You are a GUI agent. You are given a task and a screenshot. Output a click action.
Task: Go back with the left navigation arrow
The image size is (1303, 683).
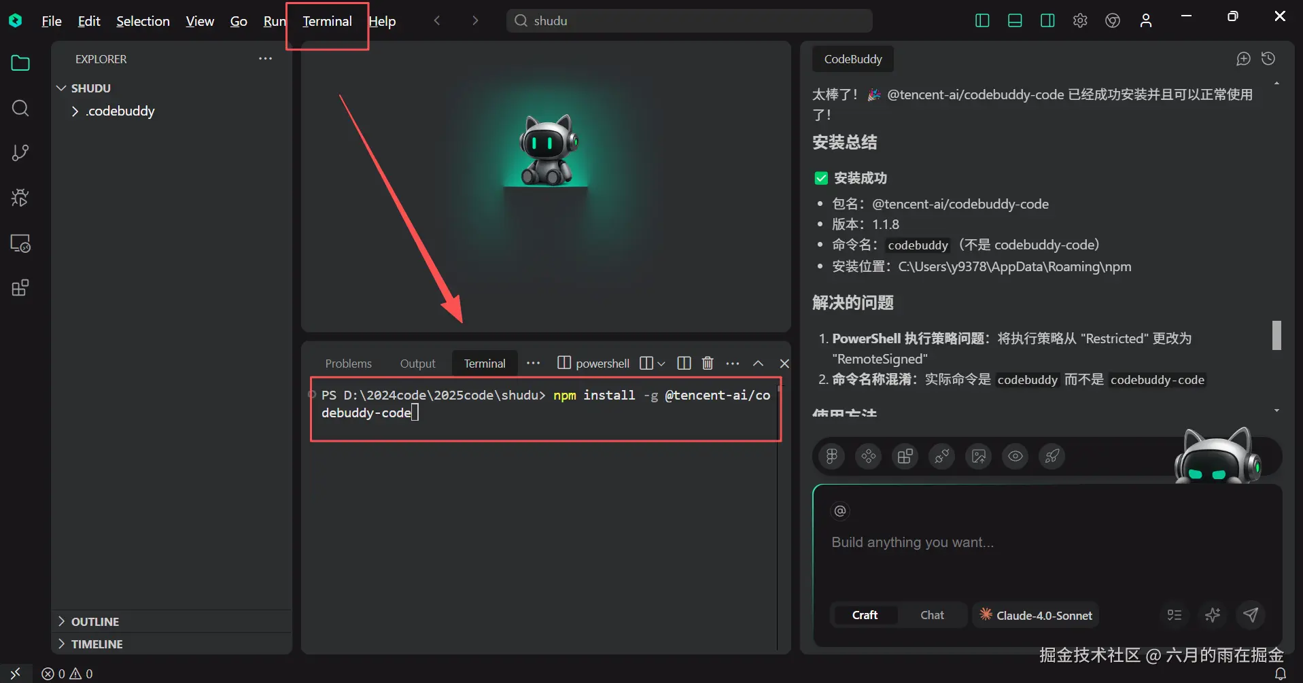click(437, 21)
